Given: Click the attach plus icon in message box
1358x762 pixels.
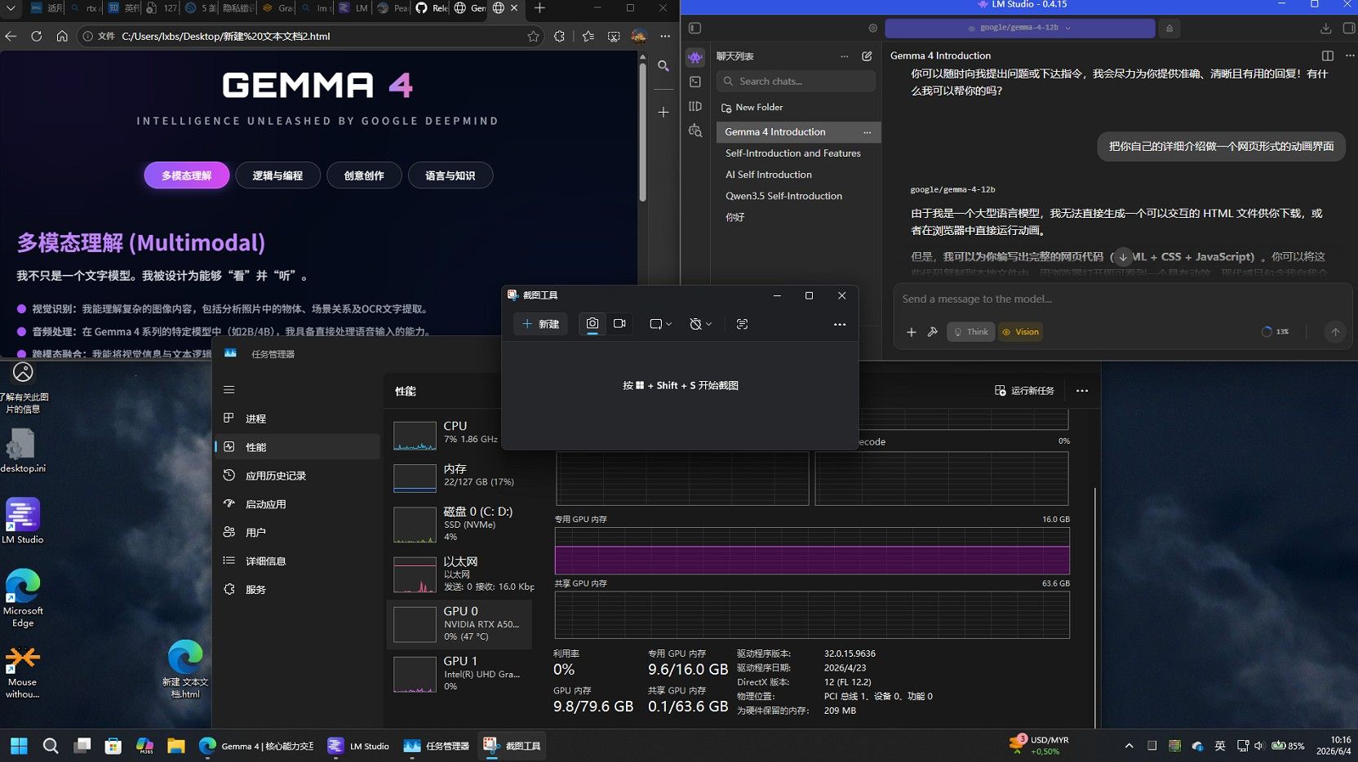Looking at the screenshot, I should point(912,332).
